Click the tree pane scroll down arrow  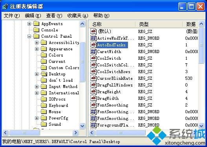pos(82,126)
